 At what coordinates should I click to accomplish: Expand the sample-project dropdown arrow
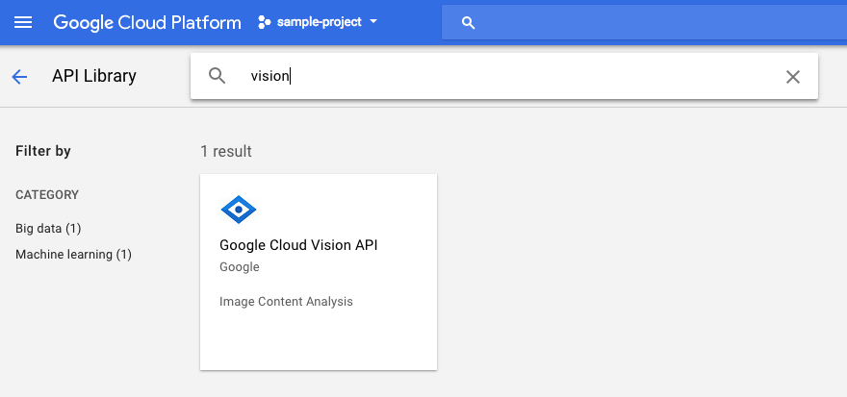coord(373,22)
